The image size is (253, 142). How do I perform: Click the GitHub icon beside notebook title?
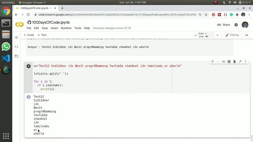(x=29, y=22)
